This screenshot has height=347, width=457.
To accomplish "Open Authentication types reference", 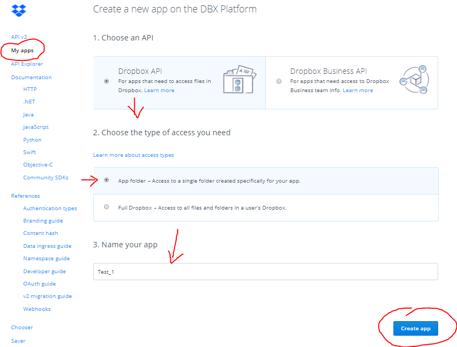I will coord(50,209).
